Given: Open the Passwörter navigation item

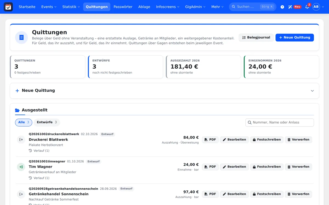Looking at the screenshot, I should pyautogui.click(x=123, y=7).
